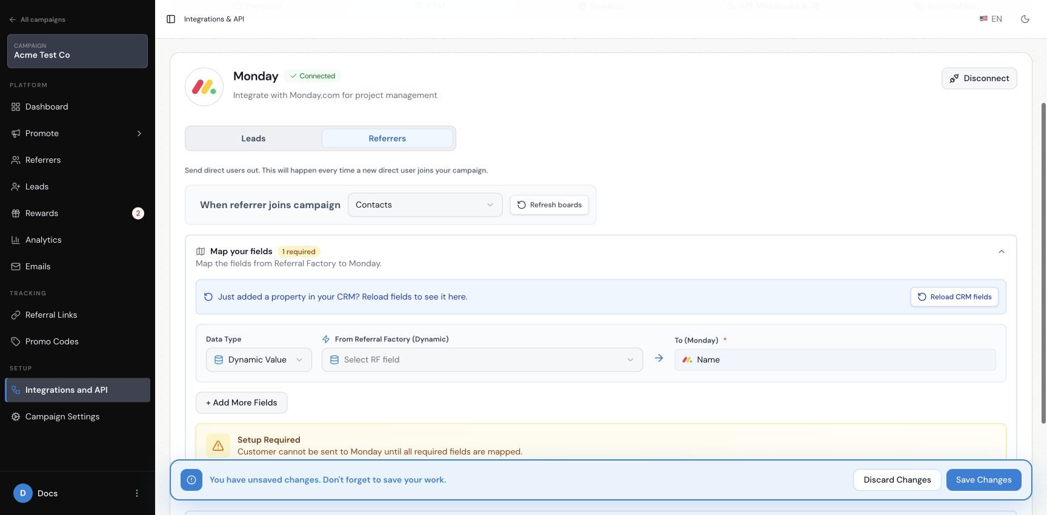Viewport: 1047px width, 515px height.
Task: Open Referrers in the sidebar
Action: (x=78, y=160)
